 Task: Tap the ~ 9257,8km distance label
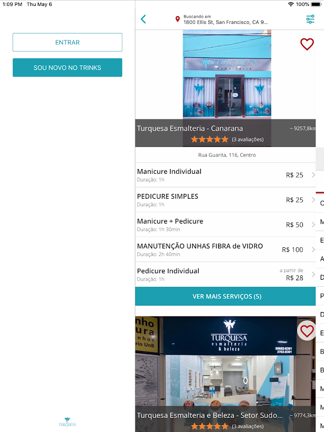click(302, 129)
